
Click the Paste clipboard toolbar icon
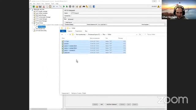[x=50, y=6]
